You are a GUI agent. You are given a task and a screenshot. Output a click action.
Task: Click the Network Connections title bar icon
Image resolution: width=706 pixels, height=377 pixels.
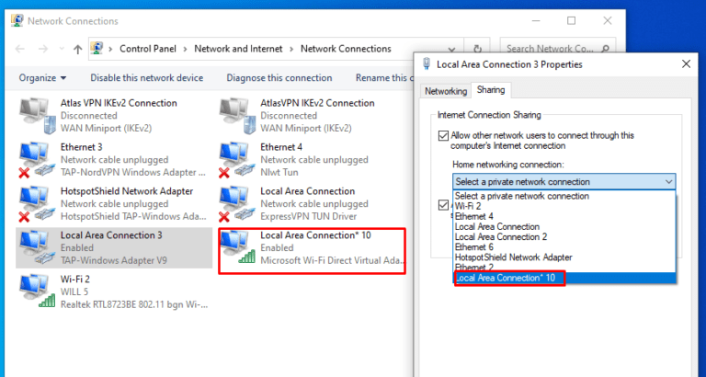pos(17,21)
